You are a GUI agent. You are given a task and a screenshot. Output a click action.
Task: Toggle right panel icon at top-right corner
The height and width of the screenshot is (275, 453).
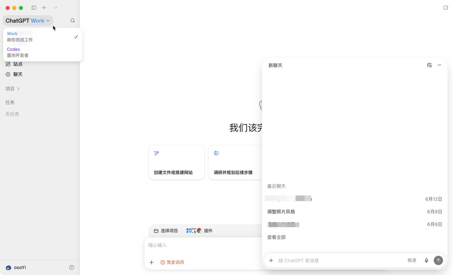[445, 8]
